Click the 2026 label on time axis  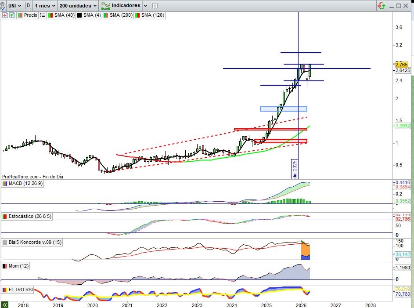point(301,305)
